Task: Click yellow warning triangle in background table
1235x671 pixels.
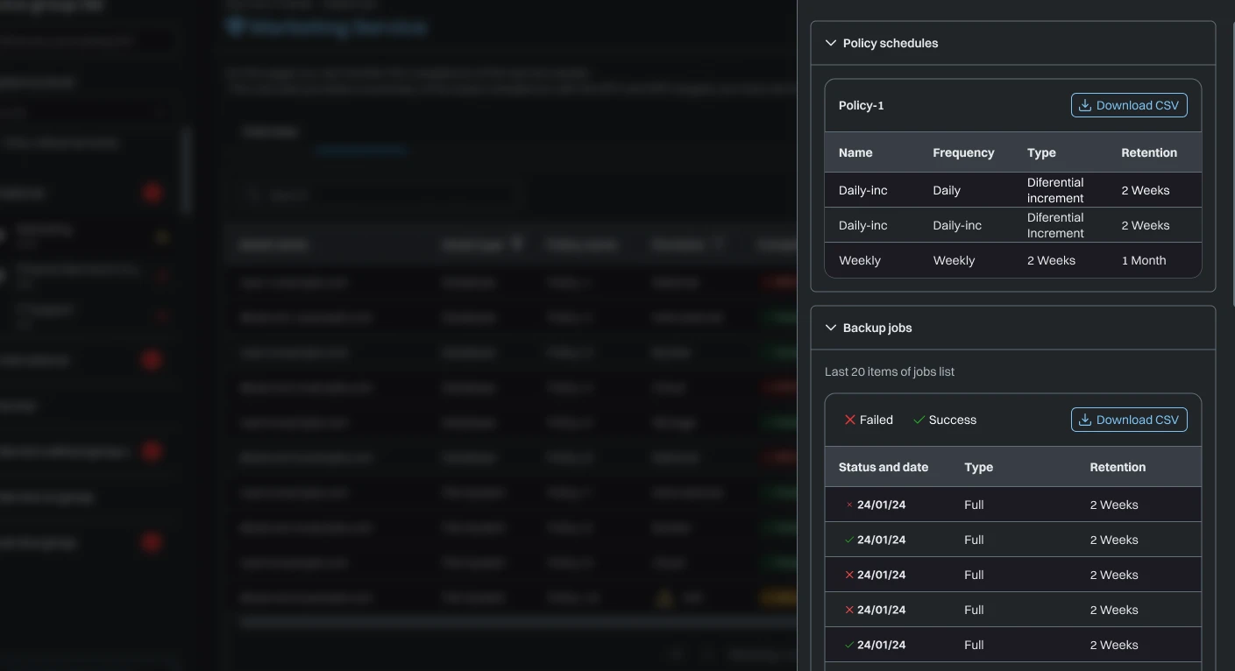Action: [x=664, y=598]
